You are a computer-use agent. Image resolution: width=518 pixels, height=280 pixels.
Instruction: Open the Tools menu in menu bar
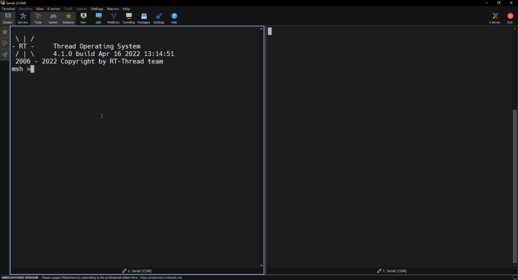click(x=68, y=9)
